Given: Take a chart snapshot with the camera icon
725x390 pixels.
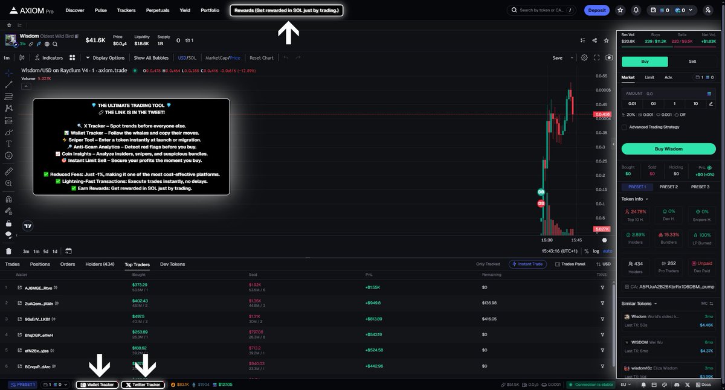Looking at the screenshot, I should [x=608, y=57].
